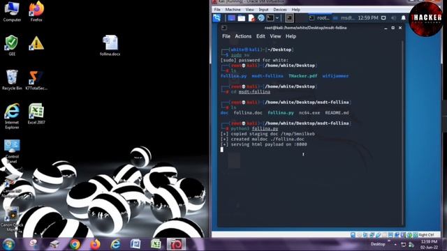Open VirtualBox Devices menu

pyautogui.click(x=280, y=10)
